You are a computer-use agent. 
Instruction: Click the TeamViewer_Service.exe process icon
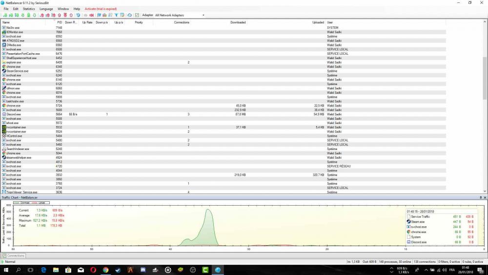click(x=4, y=192)
